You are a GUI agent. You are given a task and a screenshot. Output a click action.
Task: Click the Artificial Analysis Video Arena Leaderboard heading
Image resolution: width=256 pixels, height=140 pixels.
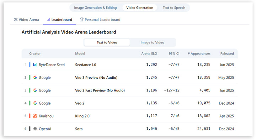[69, 32]
